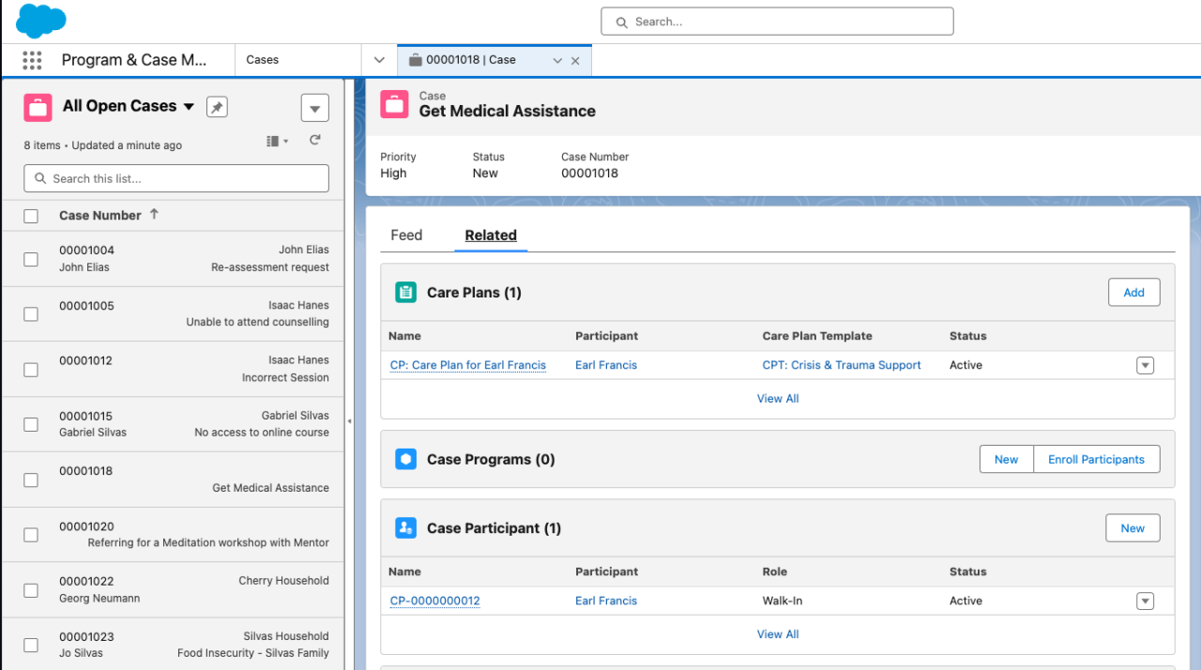Screen dimensions: 1201x670
Task: Click Case Participant (1) section title
Action: point(494,528)
